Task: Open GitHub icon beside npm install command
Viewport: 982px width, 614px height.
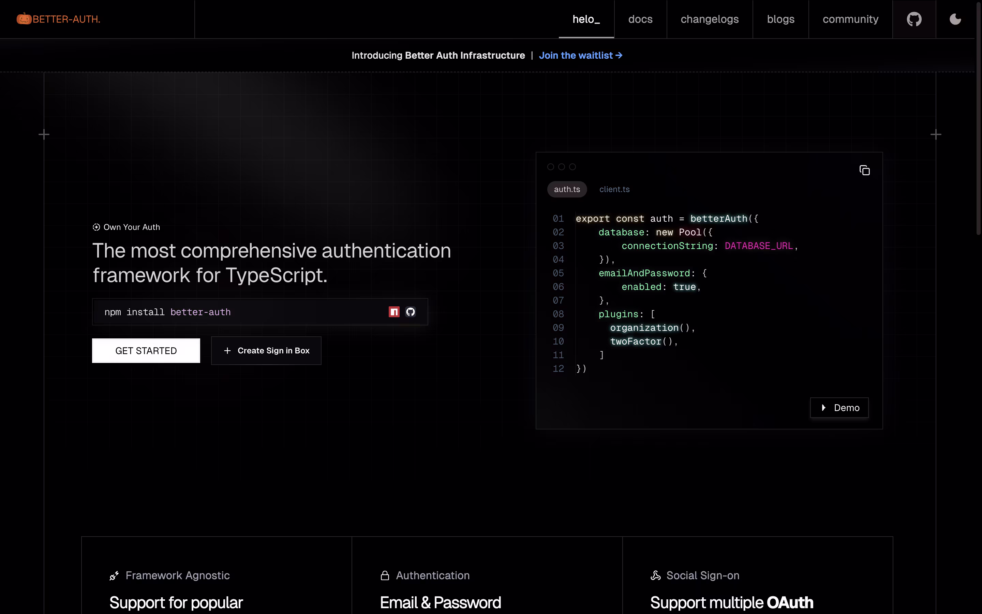Action: click(x=410, y=312)
